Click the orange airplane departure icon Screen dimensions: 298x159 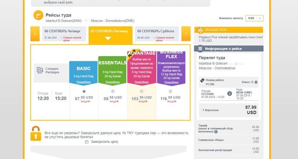(x=38, y=15)
